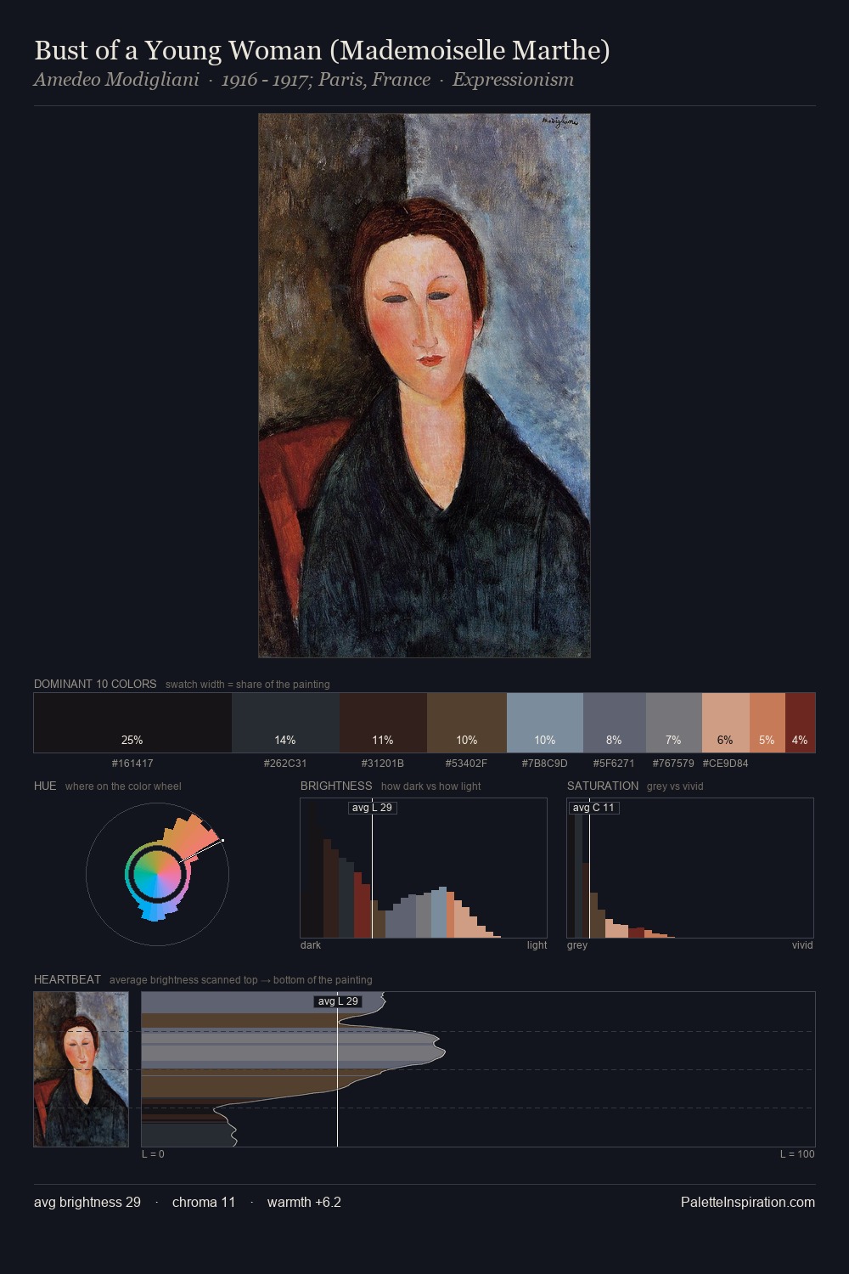This screenshot has height=1274, width=849.
Task: Click the hex code '#31201B'
Action: coord(383,763)
